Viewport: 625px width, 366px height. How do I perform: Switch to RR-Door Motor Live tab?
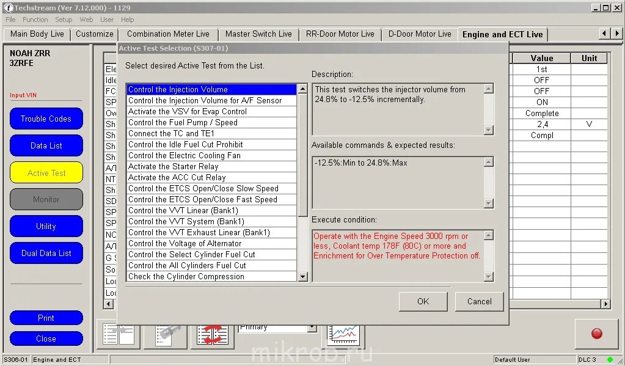point(340,34)
